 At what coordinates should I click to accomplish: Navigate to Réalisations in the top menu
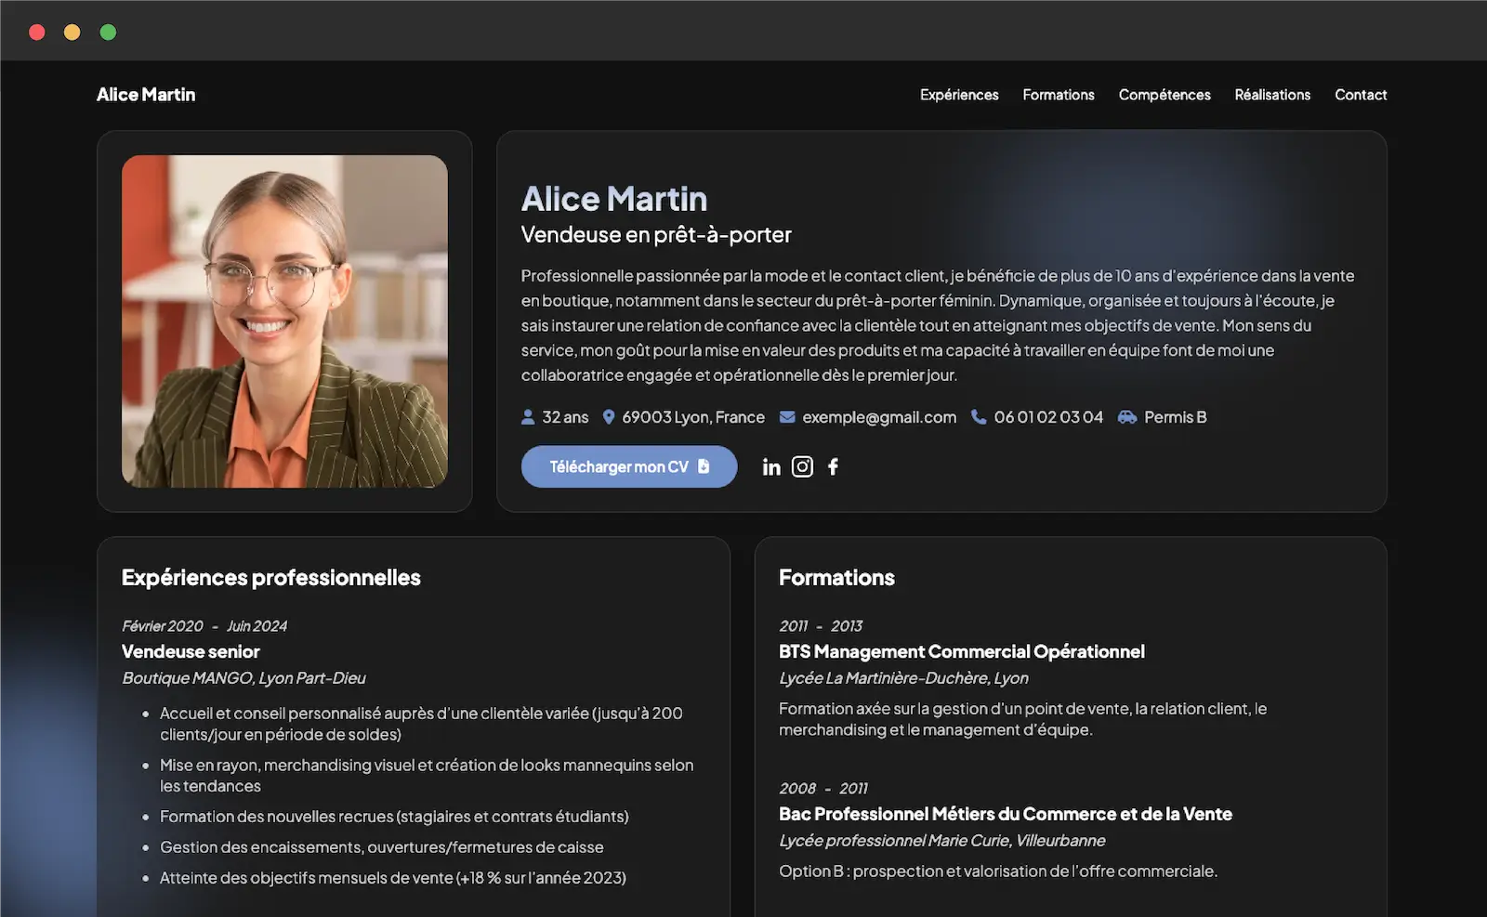coord(1272,95)
